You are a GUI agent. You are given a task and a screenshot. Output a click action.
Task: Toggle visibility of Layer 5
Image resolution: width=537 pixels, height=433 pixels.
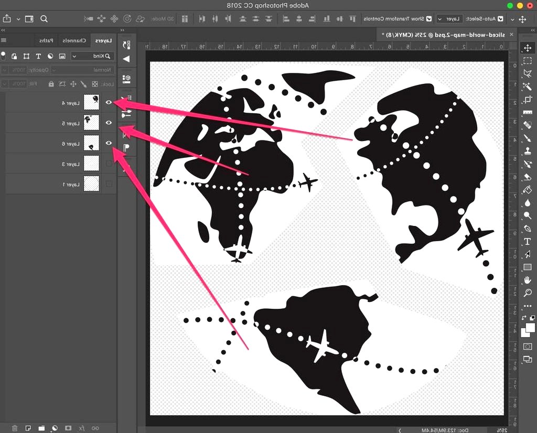pyautogui.click(x=109, y=123)
